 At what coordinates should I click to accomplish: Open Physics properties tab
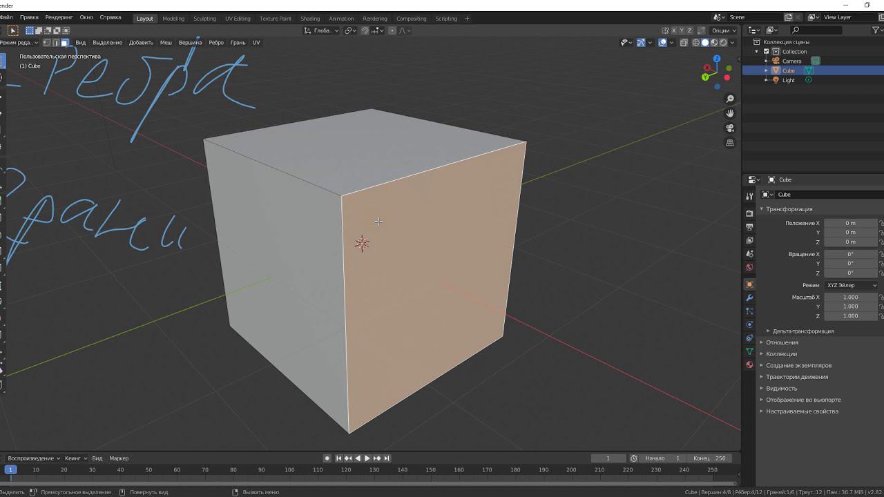(x=749, y=324)
